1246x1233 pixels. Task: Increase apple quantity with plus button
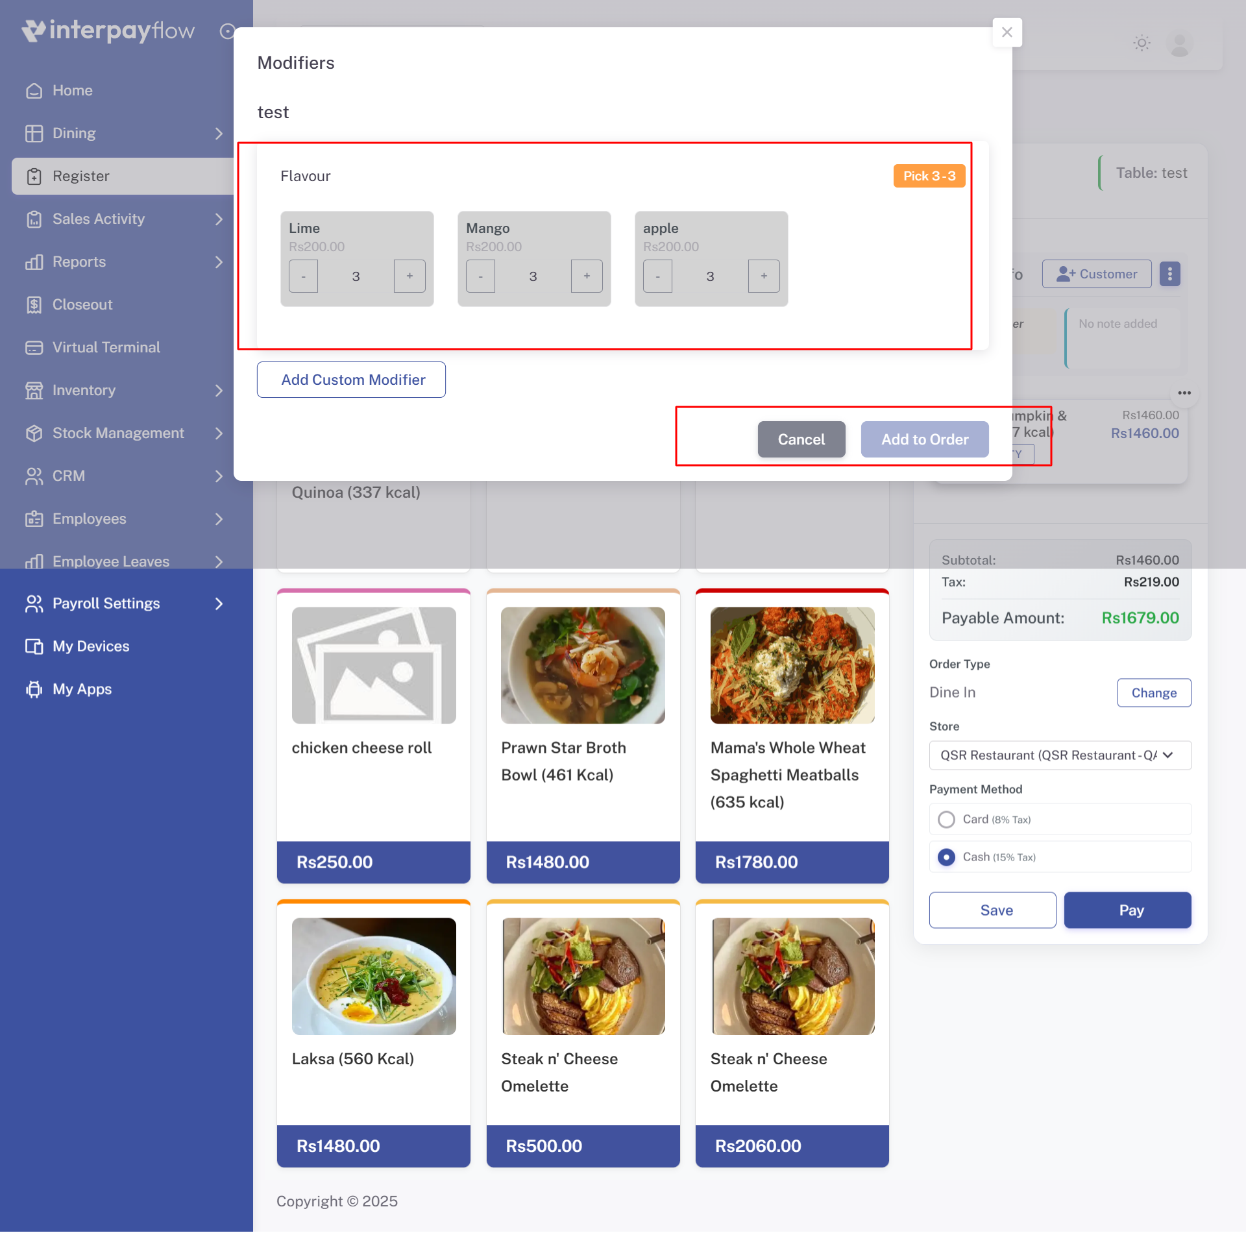pos(764,276)
